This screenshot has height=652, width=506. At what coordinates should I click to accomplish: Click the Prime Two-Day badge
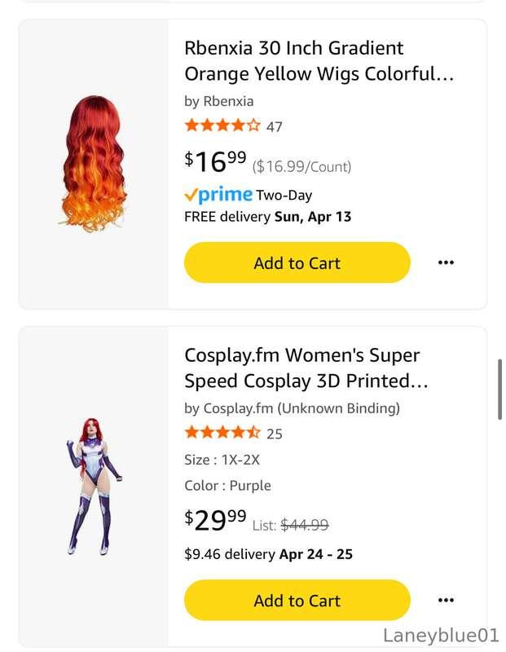[x=249, y=195]
